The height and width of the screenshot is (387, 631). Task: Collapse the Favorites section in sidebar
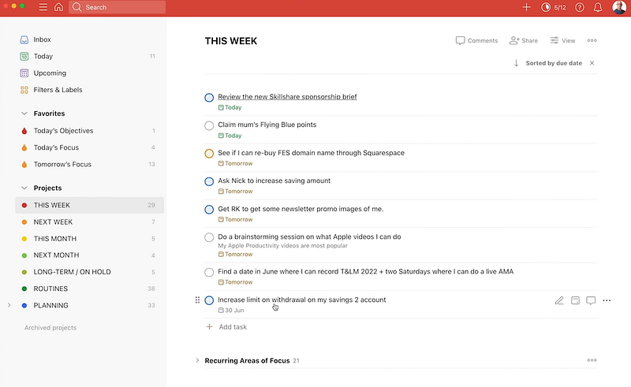click(x=24, y=113)
